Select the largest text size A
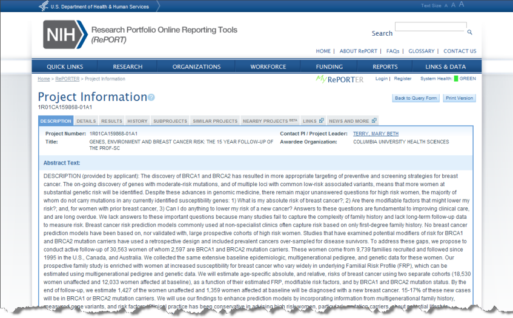The image size is (513, 318). pos(462,5)
